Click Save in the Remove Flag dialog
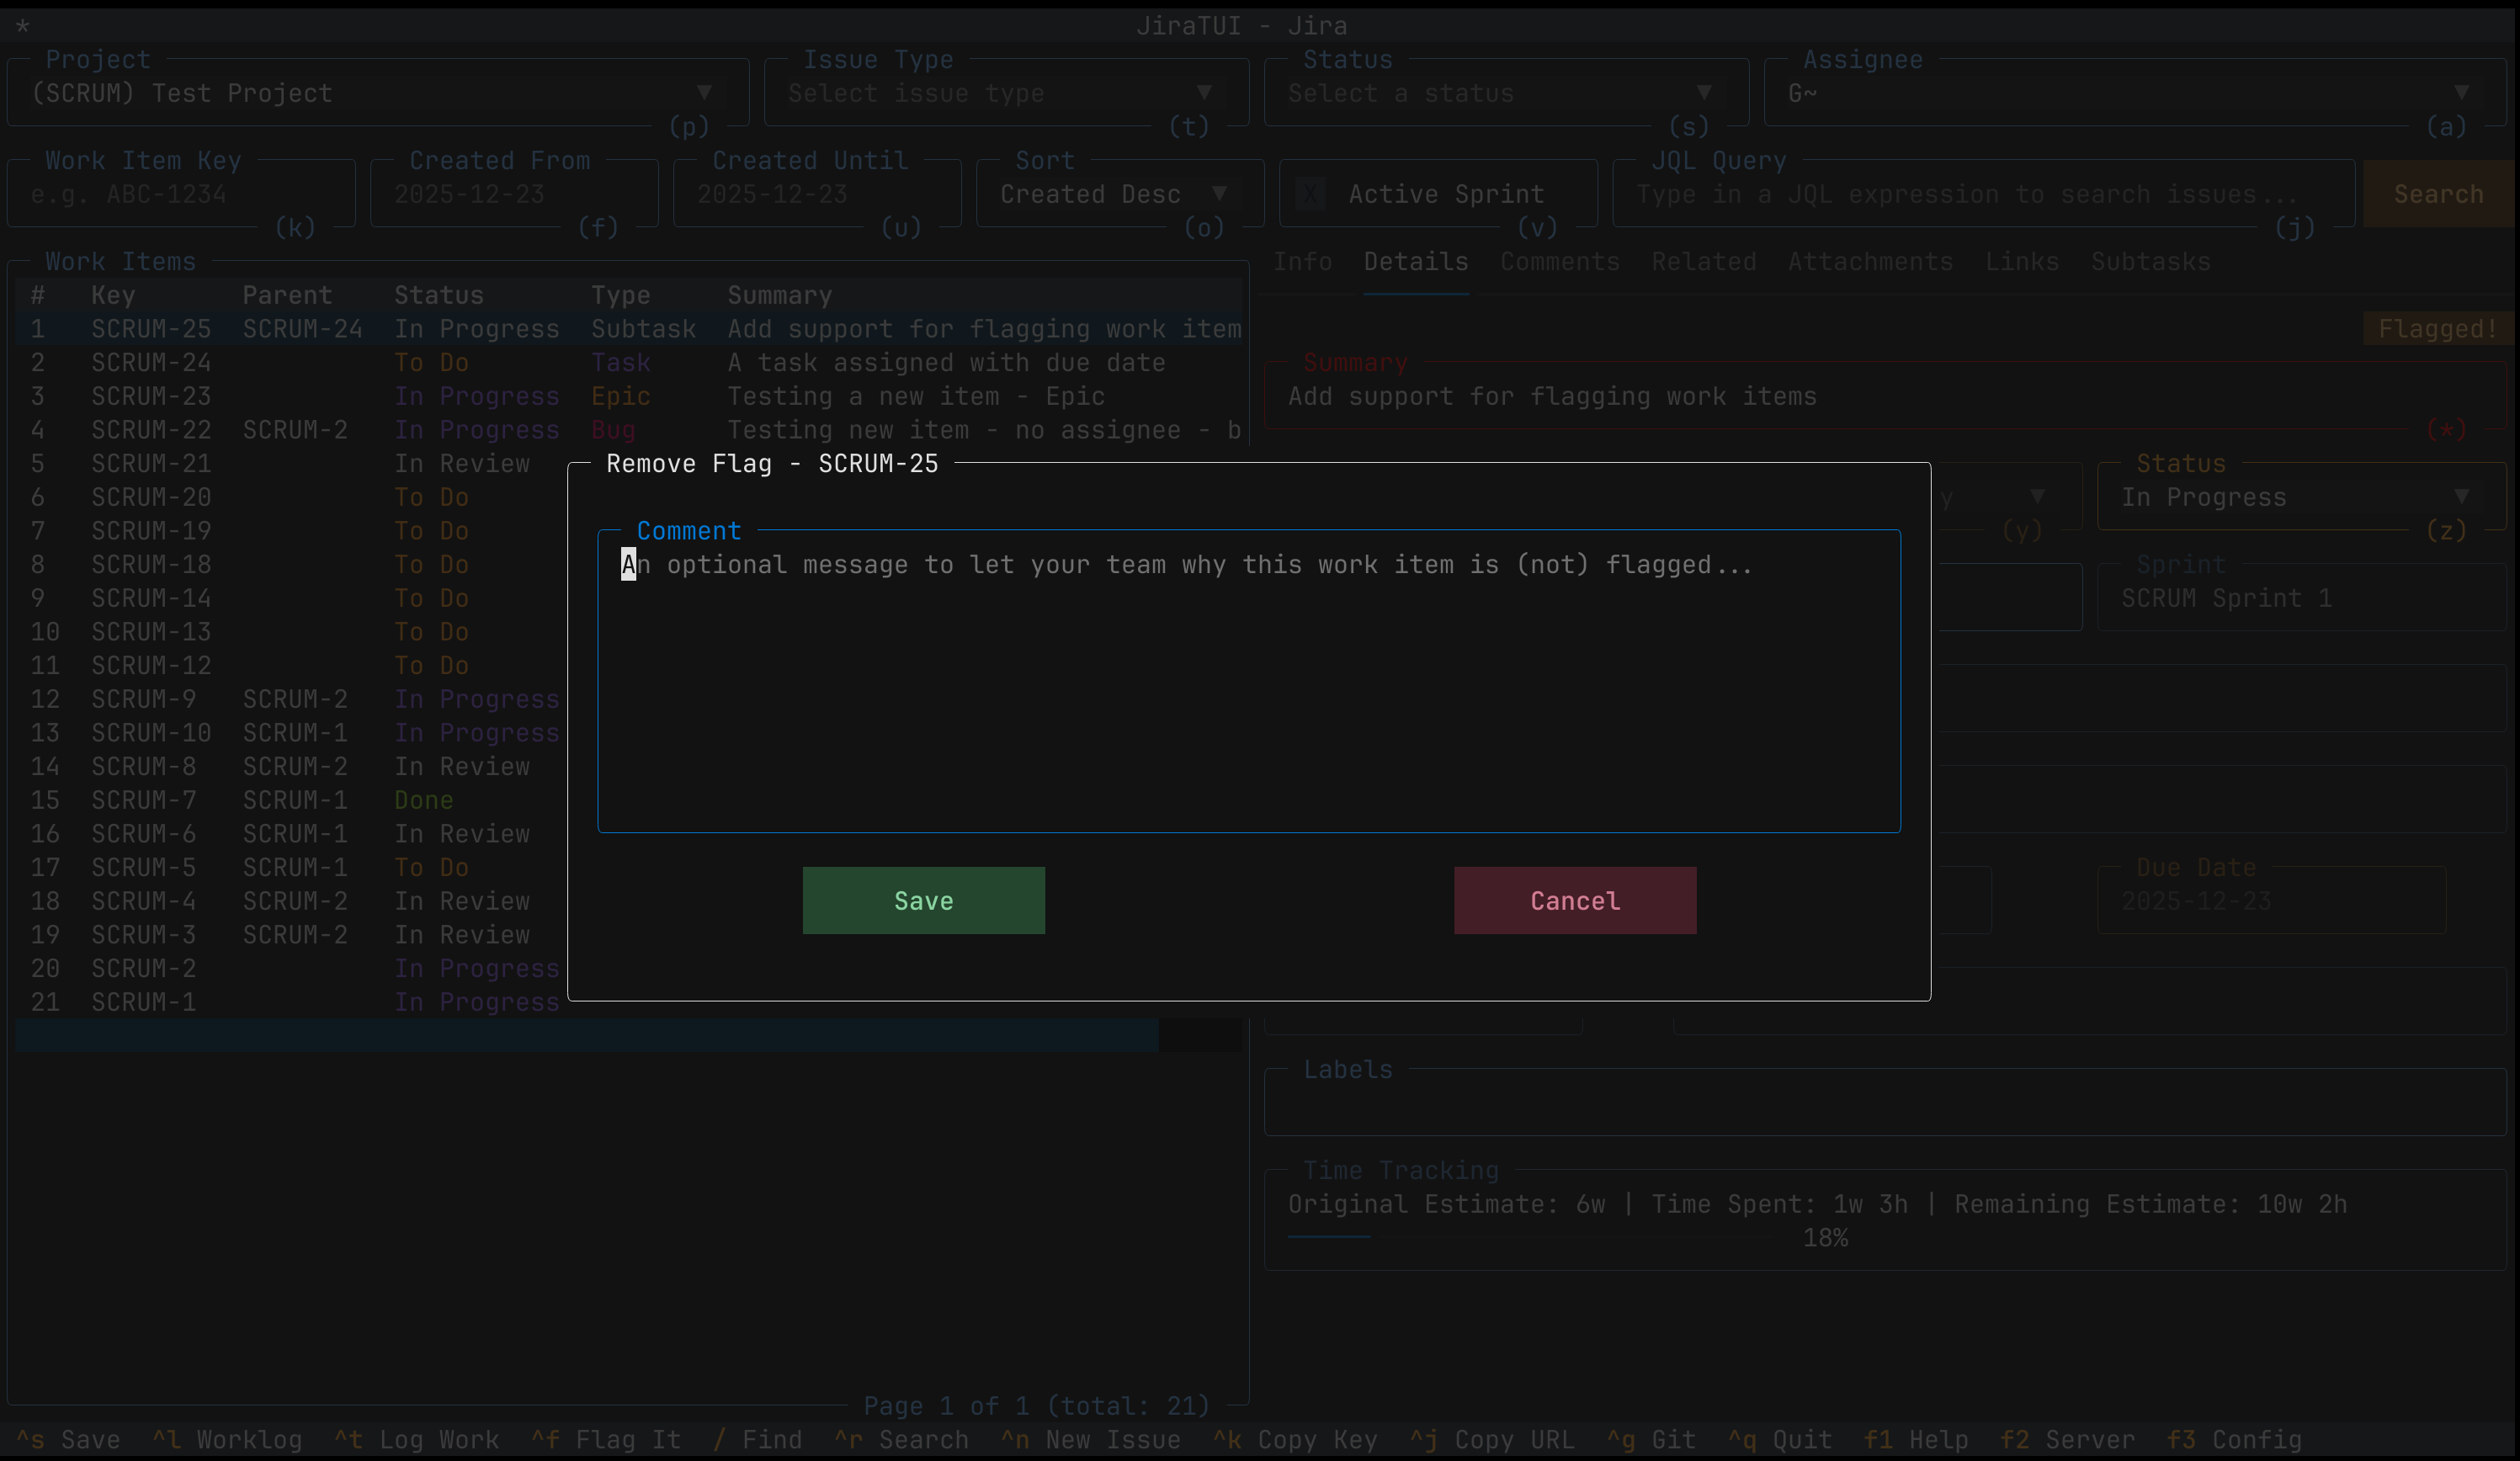 pos(923,900)
